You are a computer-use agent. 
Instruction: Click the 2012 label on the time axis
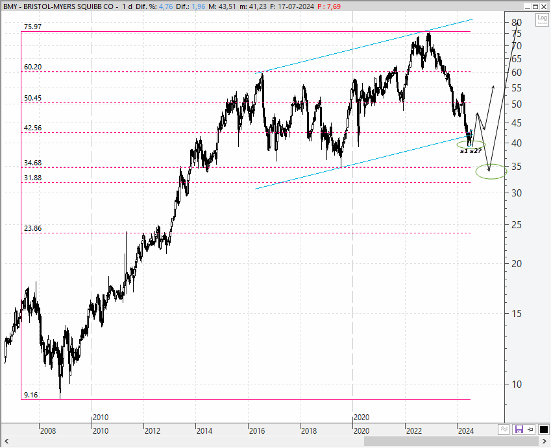(x=153, y=430)
